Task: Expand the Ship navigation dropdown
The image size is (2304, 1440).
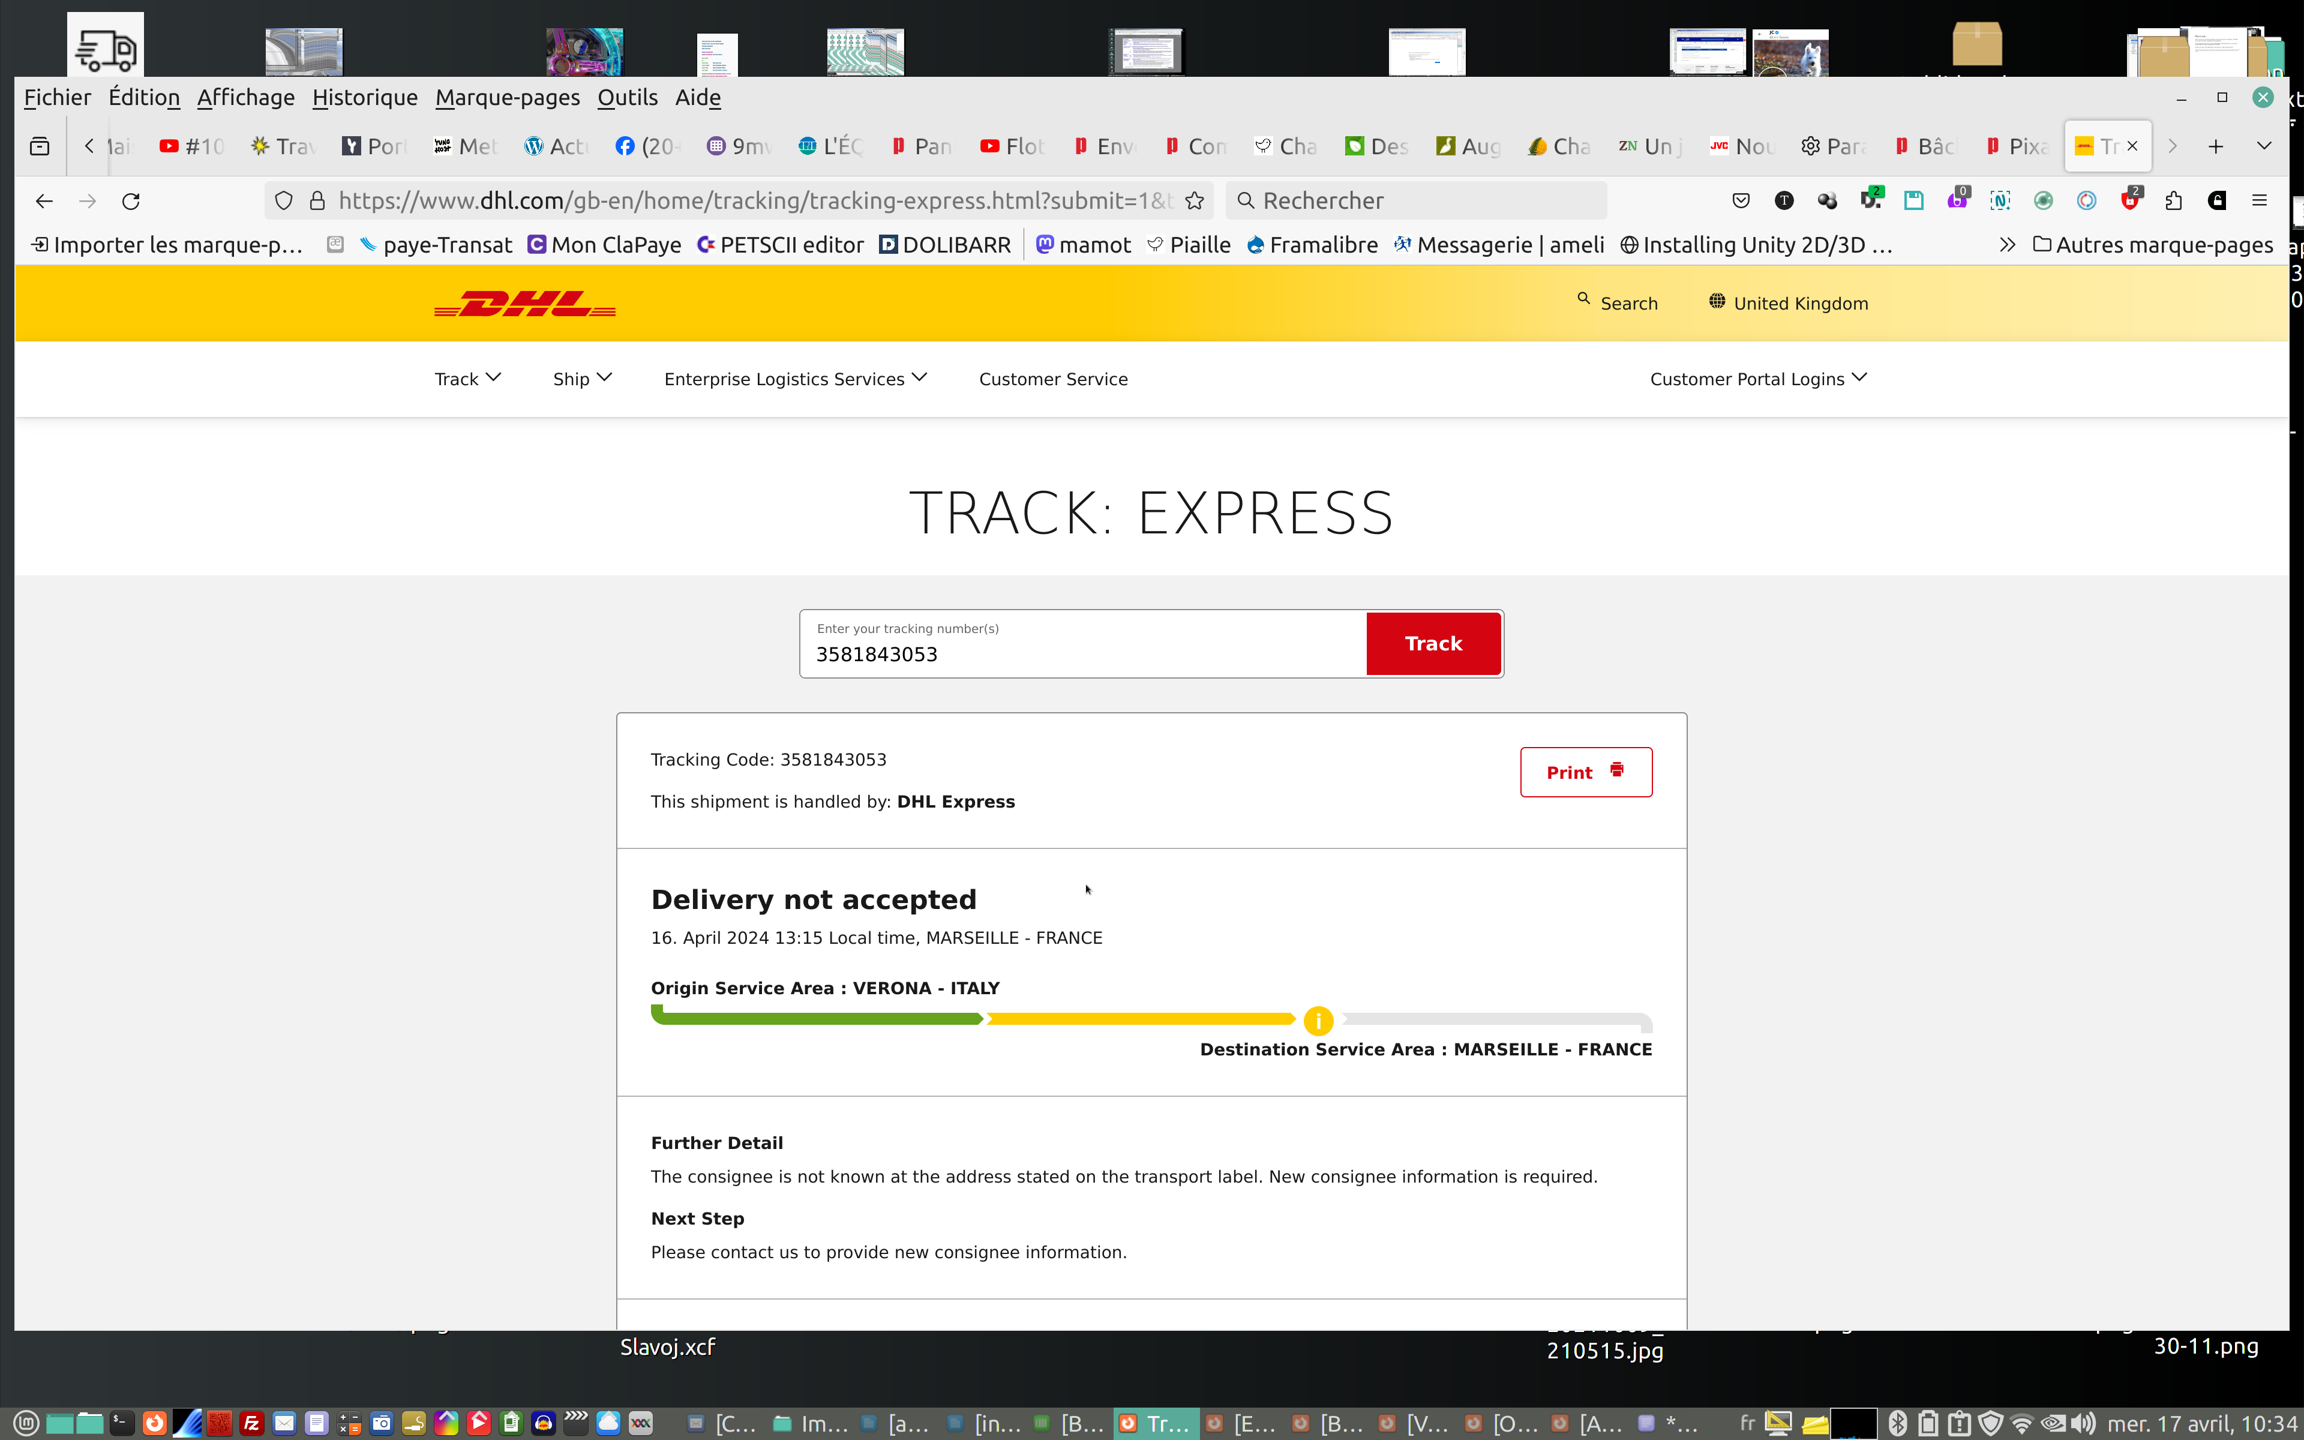Action: tap(582, 379)
